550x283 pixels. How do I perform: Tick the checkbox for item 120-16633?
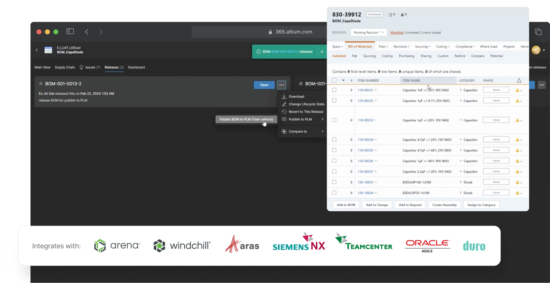[334, 182]
